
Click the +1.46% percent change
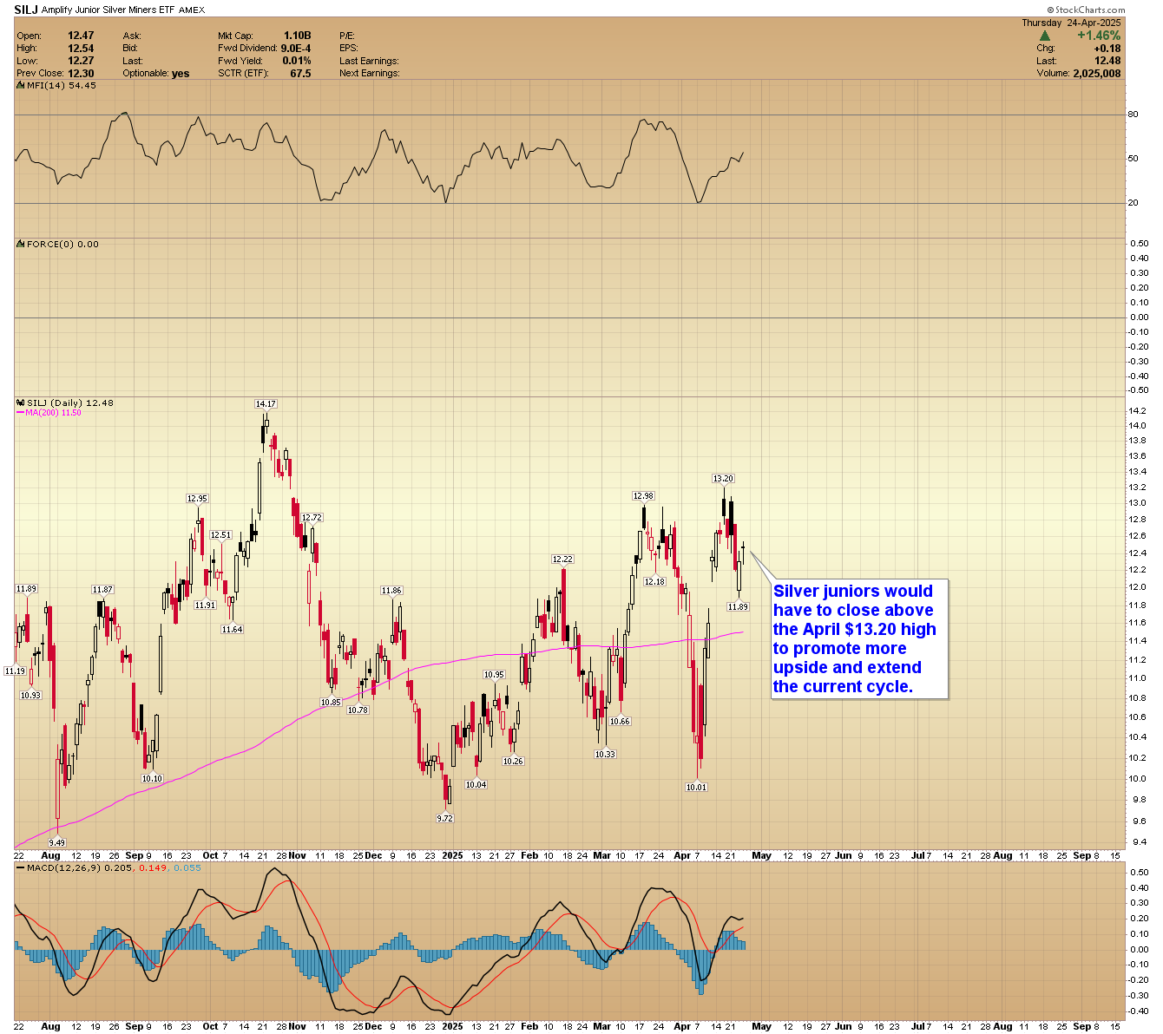1099,36
